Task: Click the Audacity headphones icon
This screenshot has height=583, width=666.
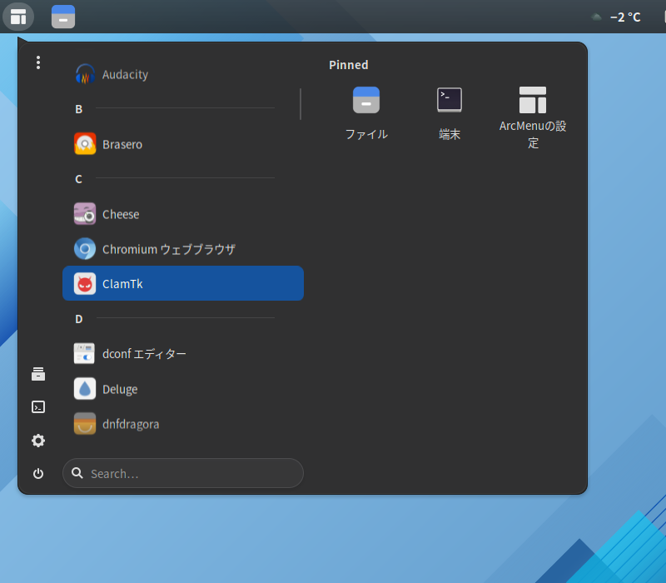Action: (x=85, y=74)
